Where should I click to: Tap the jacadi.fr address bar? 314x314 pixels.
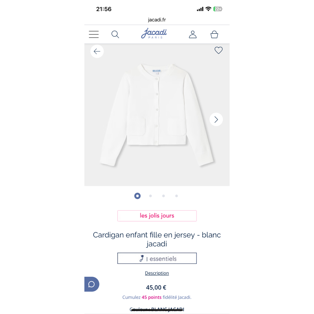157,20
